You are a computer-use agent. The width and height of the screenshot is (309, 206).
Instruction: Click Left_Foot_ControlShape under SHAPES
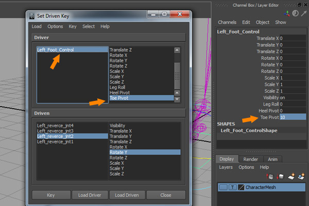click(249, 130)
